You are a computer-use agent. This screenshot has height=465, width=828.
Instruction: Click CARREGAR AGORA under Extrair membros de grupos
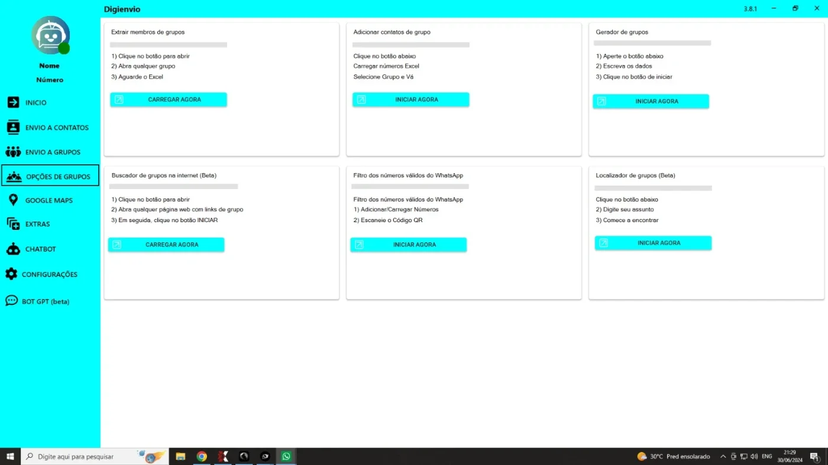click(x=169, y=100)
